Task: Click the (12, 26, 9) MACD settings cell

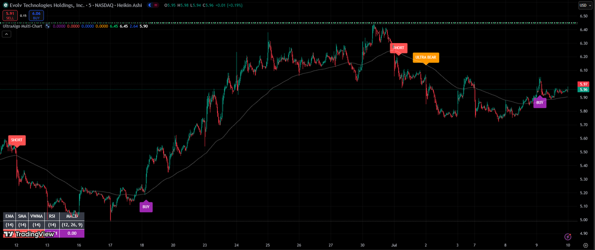Action: [72, 225]
